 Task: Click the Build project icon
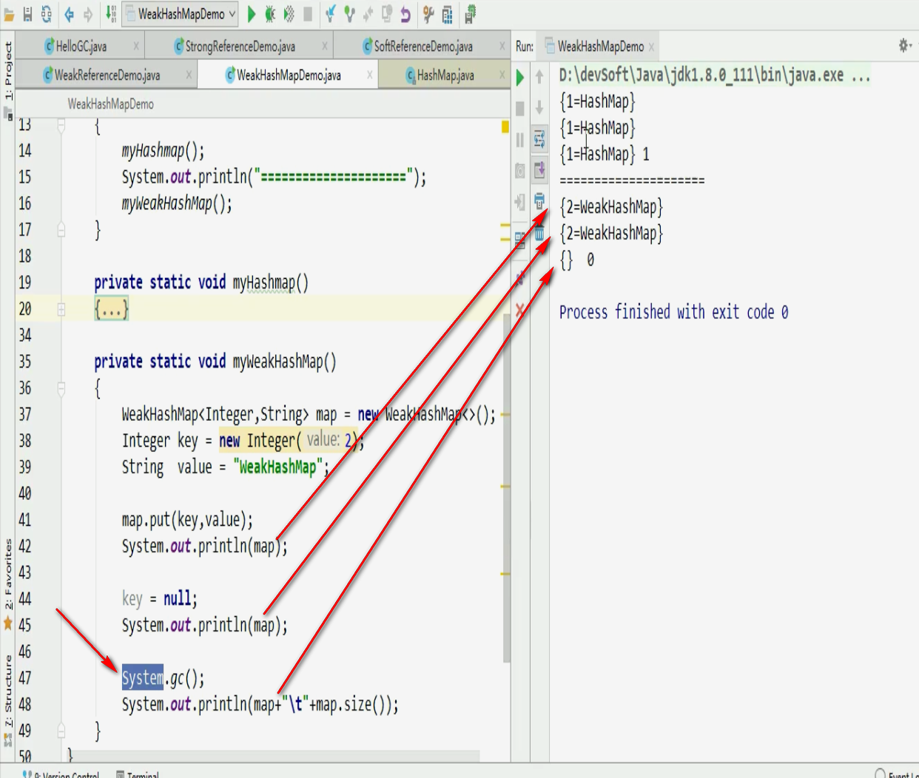click(x=110, y=13)
